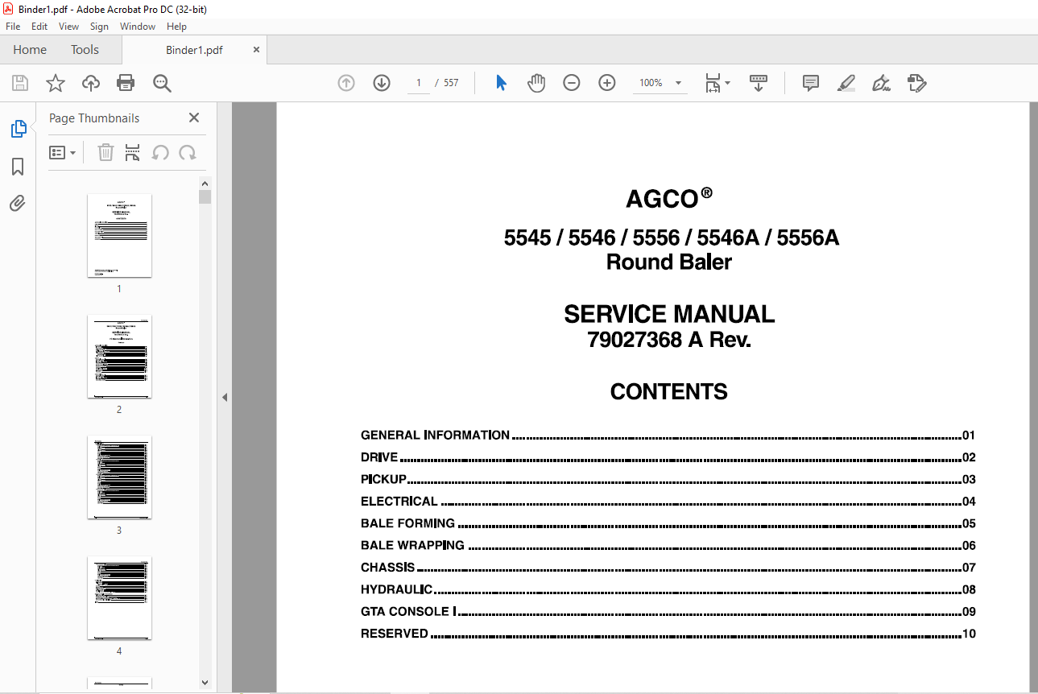This screenshot has width=1038, height=694.
Task: Click HYDRAULIC contents entry
Action: [668, 590]
